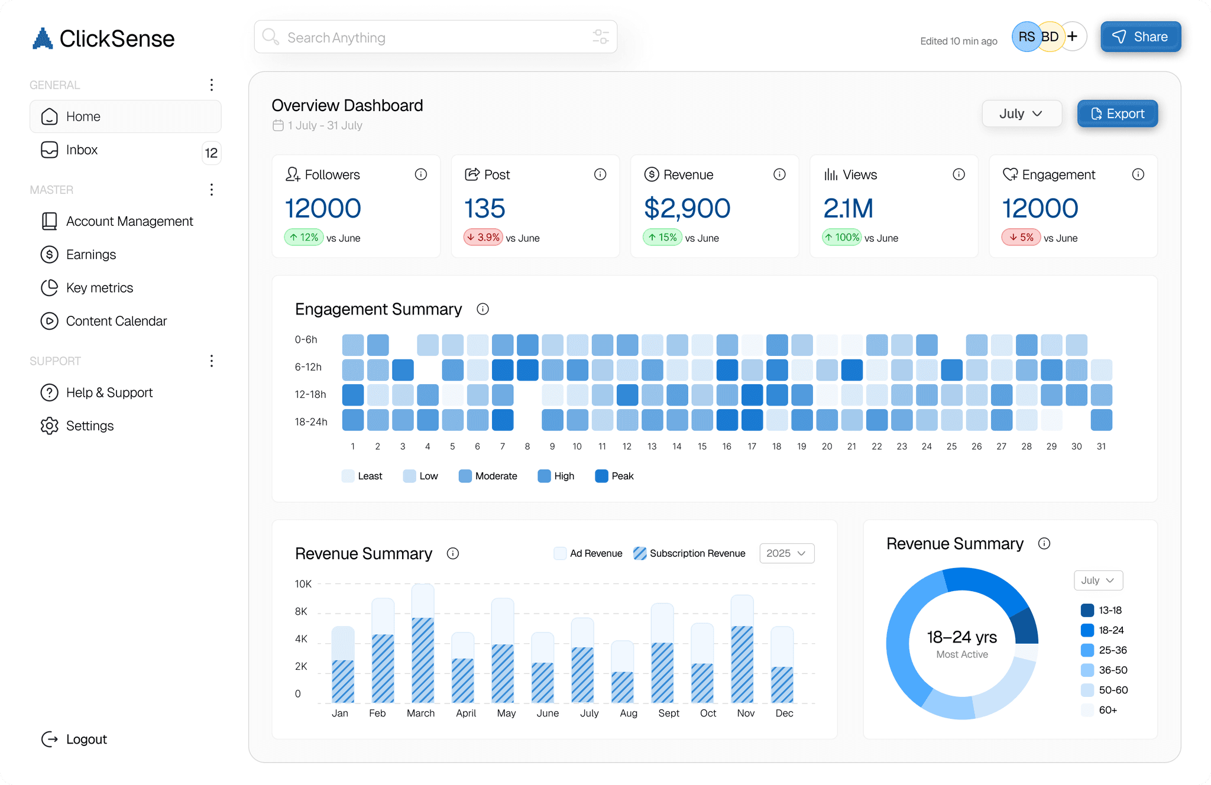The height and width of the screenshot is (785, 1211).
Task: Open the July month dropdown near Export
Action: click(1021, 113)
